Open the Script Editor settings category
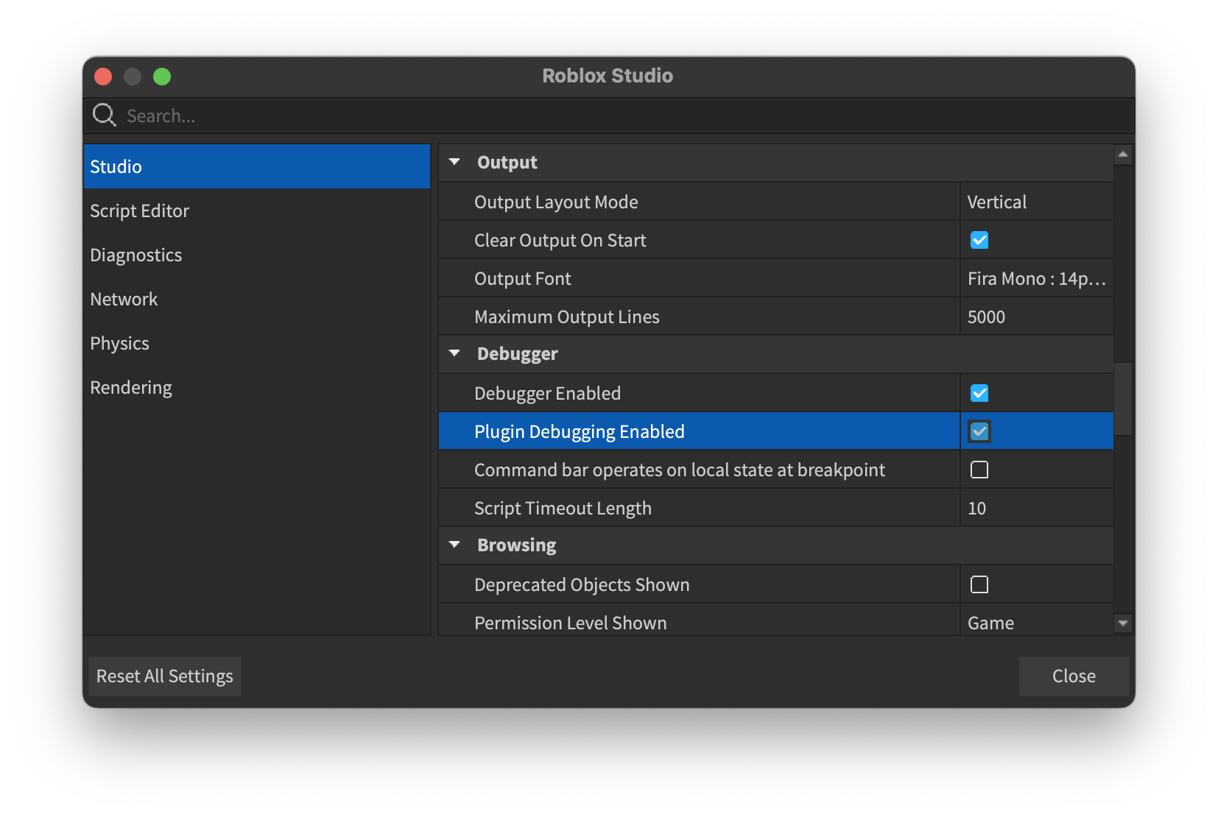The width and height of the screenshot is (1218, 817). [257, 211]
